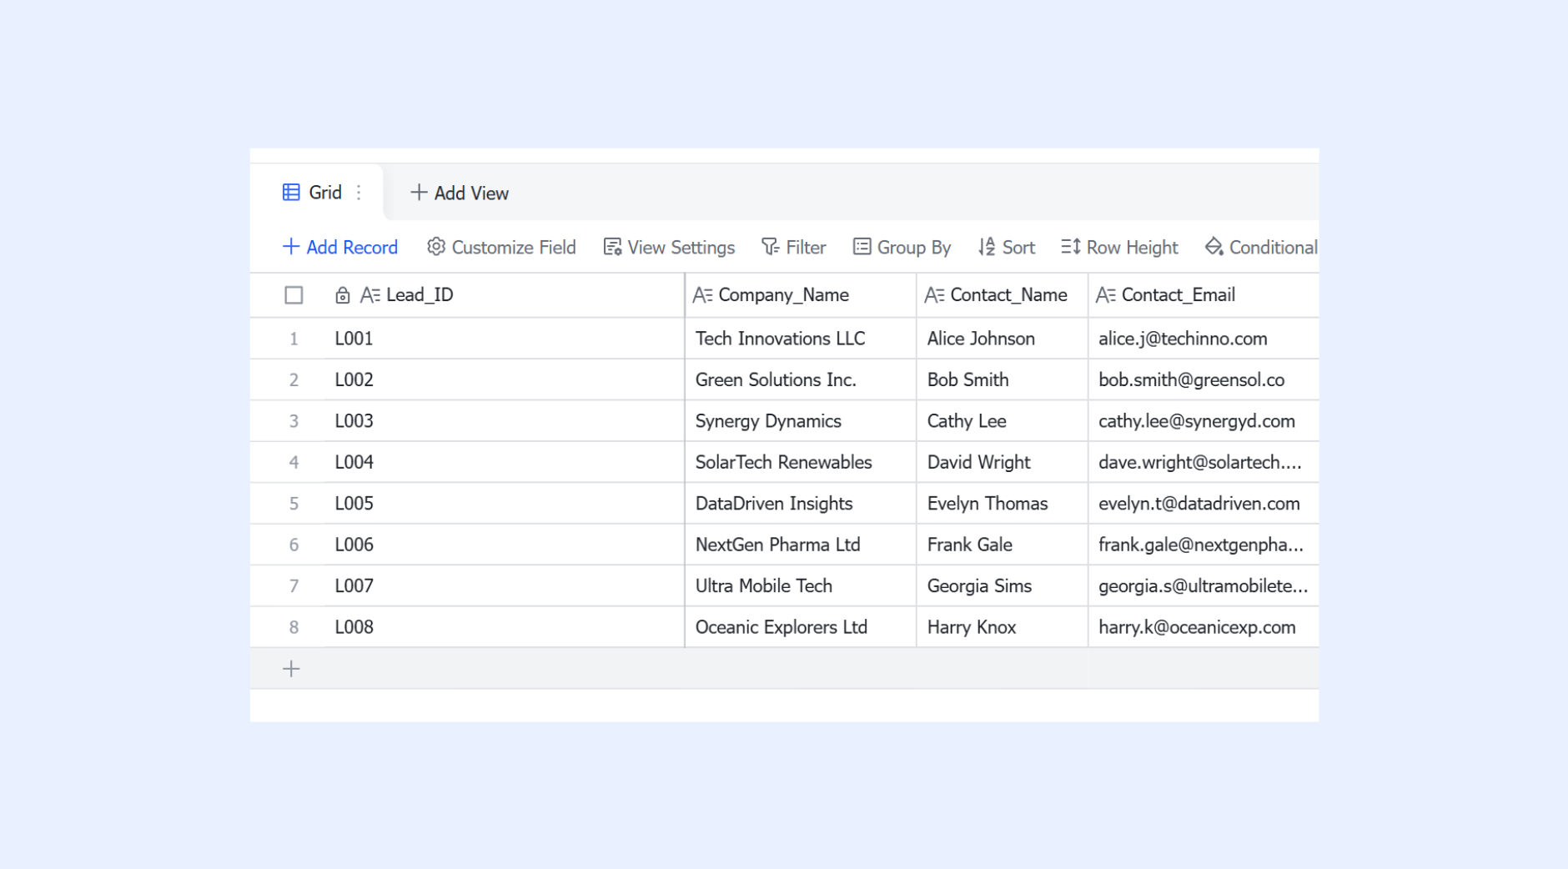Click the Bob Smith cell
1568x869 pixels.
1003,379
